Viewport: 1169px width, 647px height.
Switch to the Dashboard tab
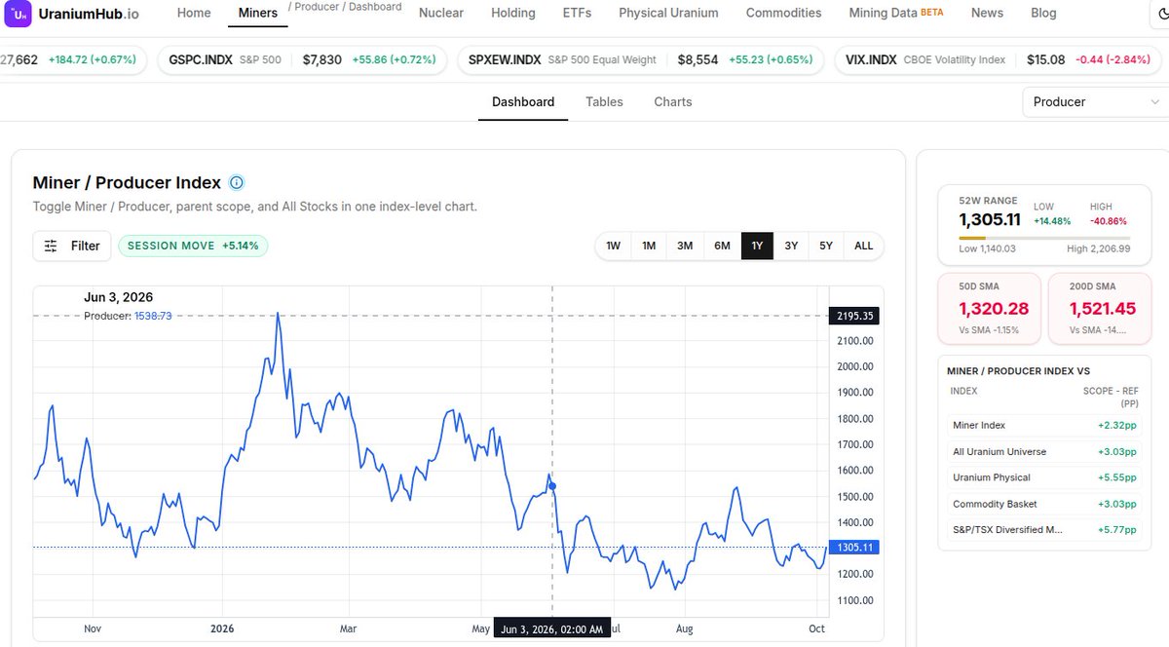pyautogui.click(x=523, y=101)
